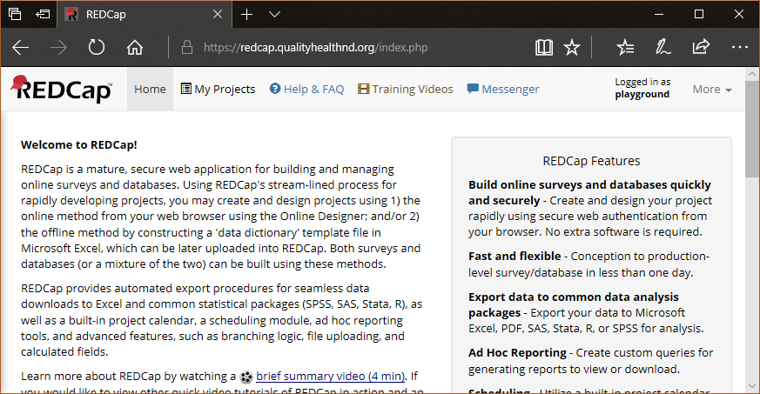Refresh the current page
760x394 pixels.
coord(97,48)
